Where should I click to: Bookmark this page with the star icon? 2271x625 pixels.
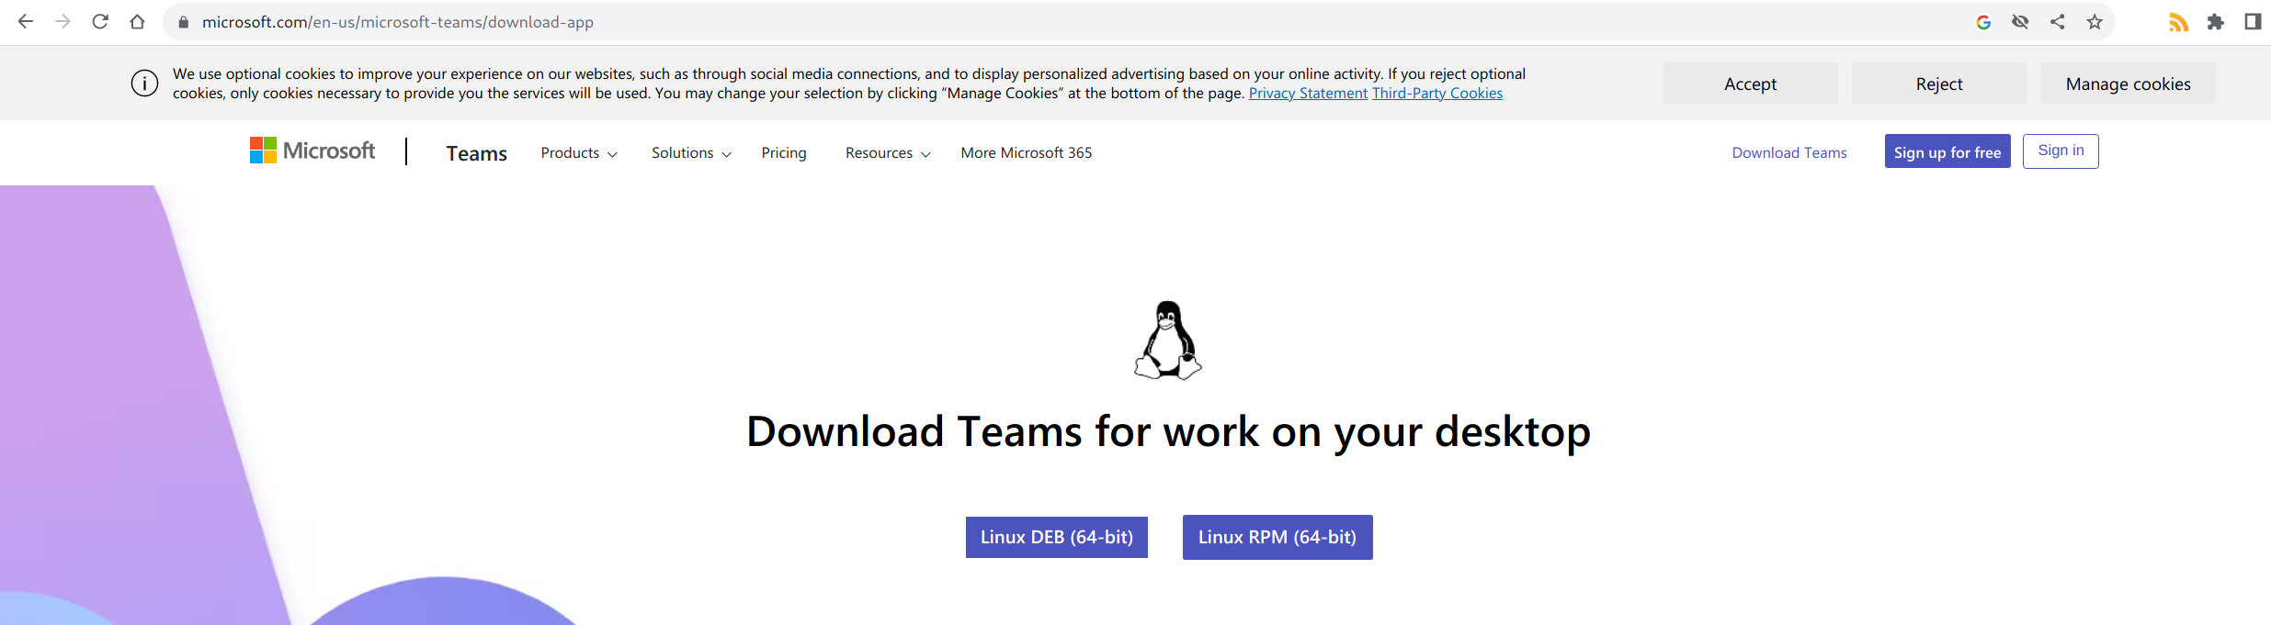click(x=2095, y=22)
